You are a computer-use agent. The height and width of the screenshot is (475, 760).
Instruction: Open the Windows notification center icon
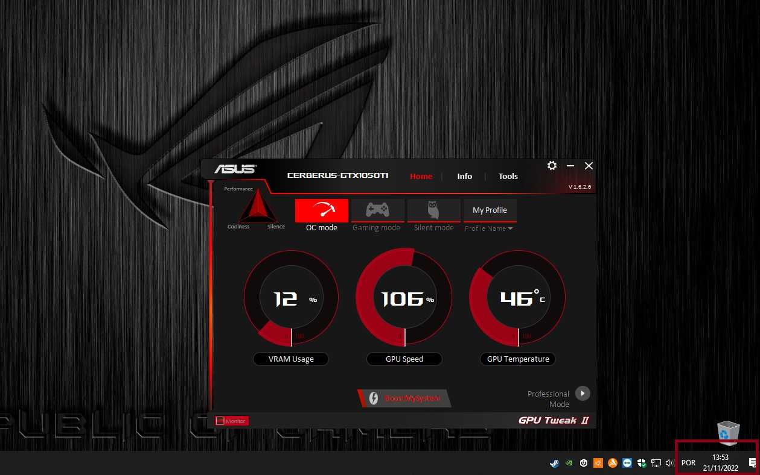752,463
